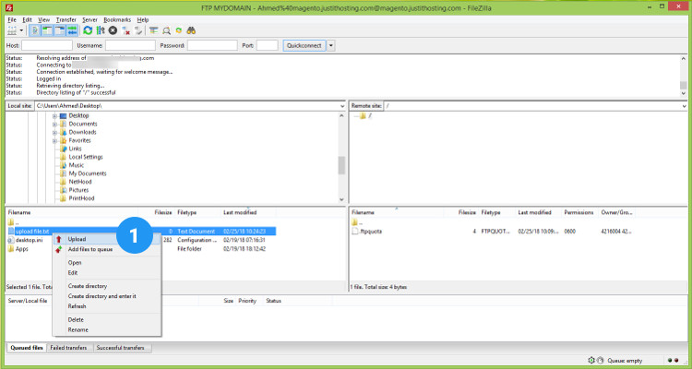This screenshot has width=692, height=369.
Task: Choose Create directory and enter it
Action: click(106, 296)
